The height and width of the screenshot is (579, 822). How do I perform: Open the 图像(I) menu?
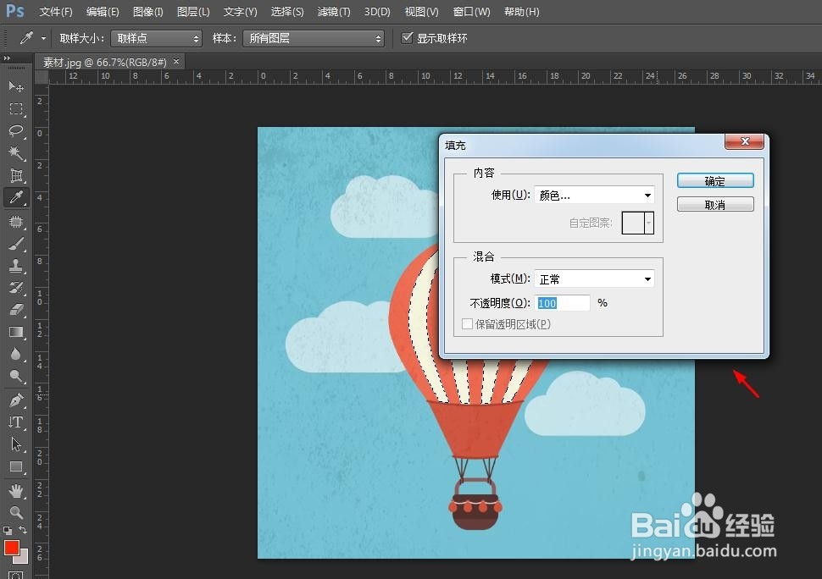pyautogui.click(x=147, y=12)
